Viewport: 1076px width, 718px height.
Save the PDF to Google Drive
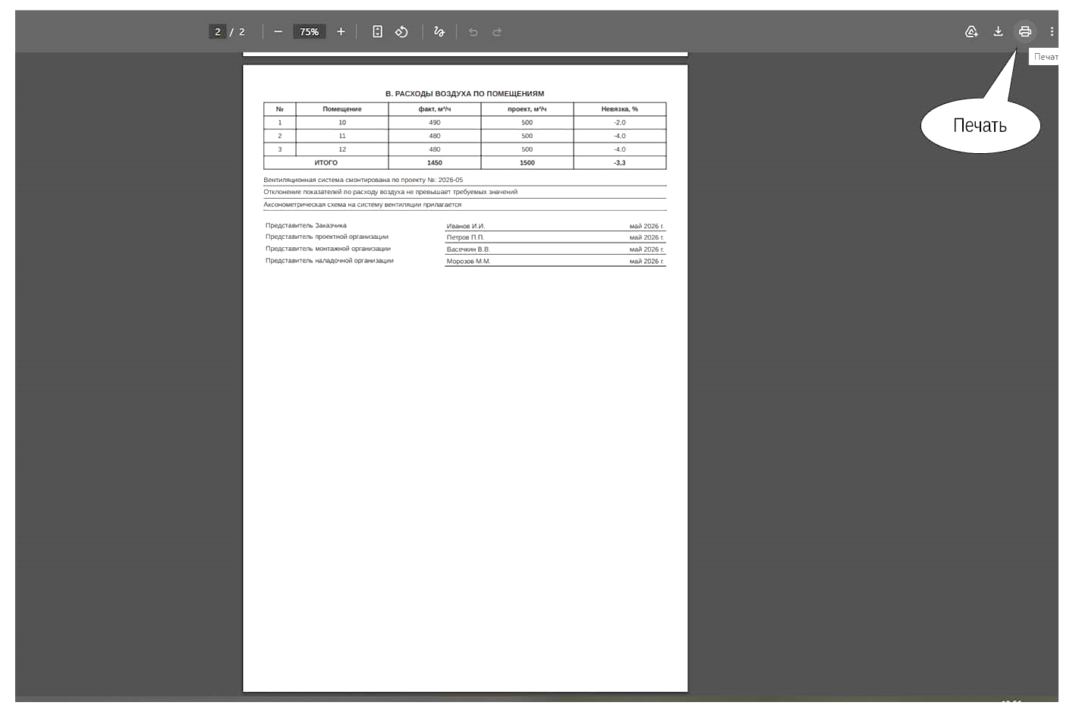tap(971, 32)
